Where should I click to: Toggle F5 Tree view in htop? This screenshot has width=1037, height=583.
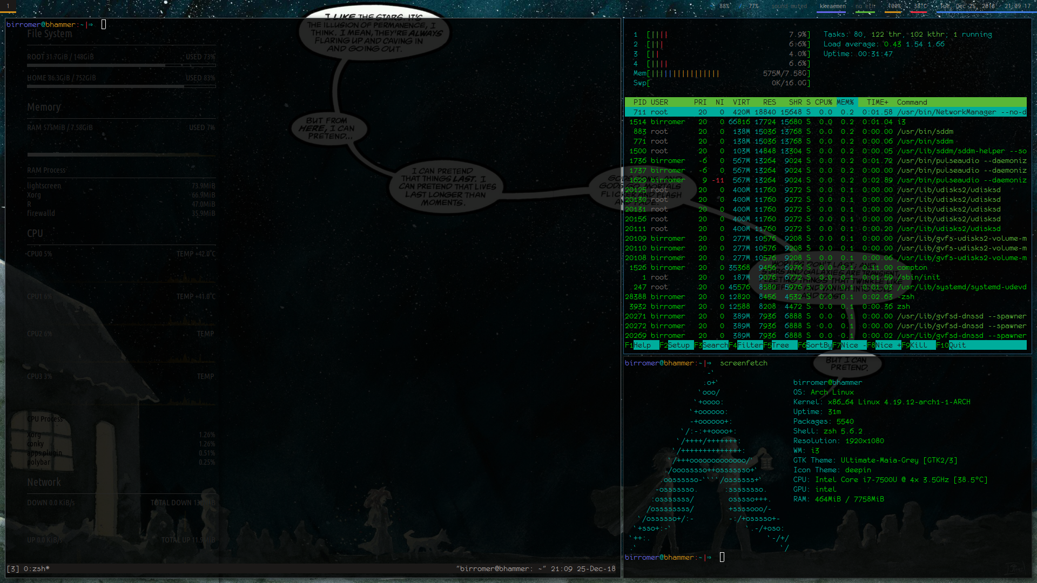click(780, 345)
